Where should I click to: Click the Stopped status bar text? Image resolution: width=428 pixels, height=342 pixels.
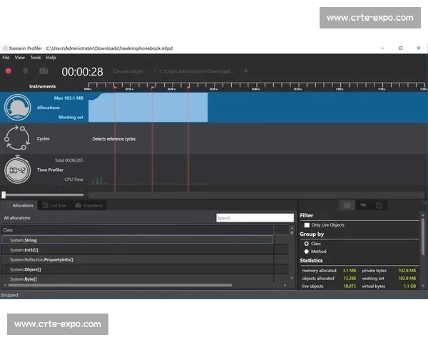point(9,295)
